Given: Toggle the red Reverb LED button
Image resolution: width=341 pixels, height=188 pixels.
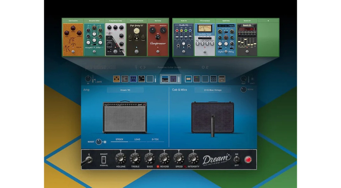Looking at the screenshot, I should point(158,167).
